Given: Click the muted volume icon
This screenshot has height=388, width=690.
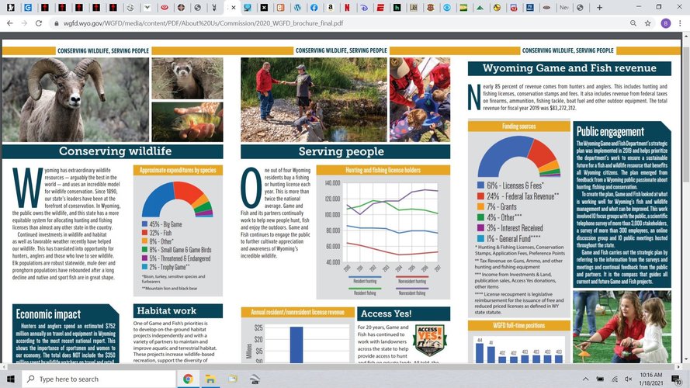Looking at the screenshot, I should point(629,379).
